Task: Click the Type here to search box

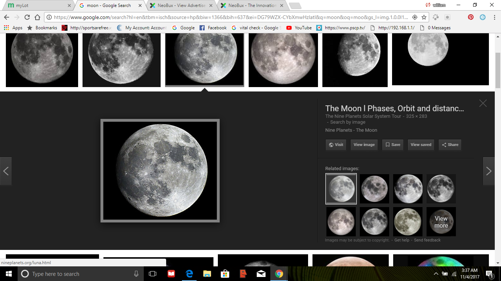Action: pyautogui.click(x=80, y=274)
